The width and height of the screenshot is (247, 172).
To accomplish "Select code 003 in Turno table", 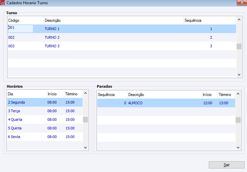I will pyautogui.click(x=11, y=46).
